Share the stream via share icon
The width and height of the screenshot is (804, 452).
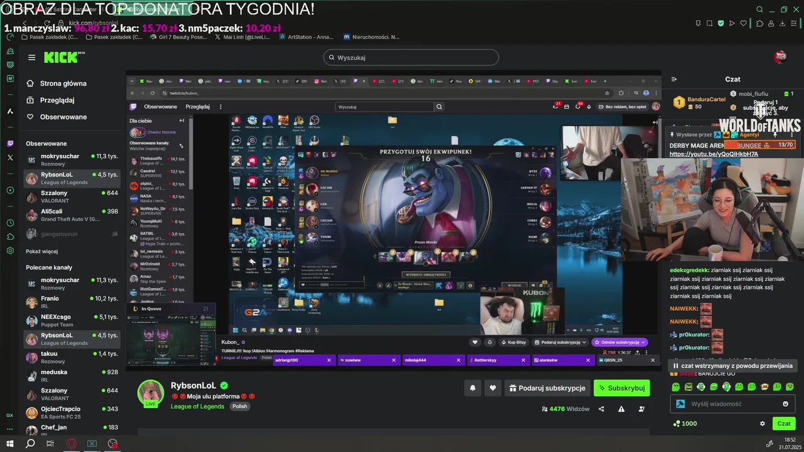pyautogui.click(x=601, y=409)
